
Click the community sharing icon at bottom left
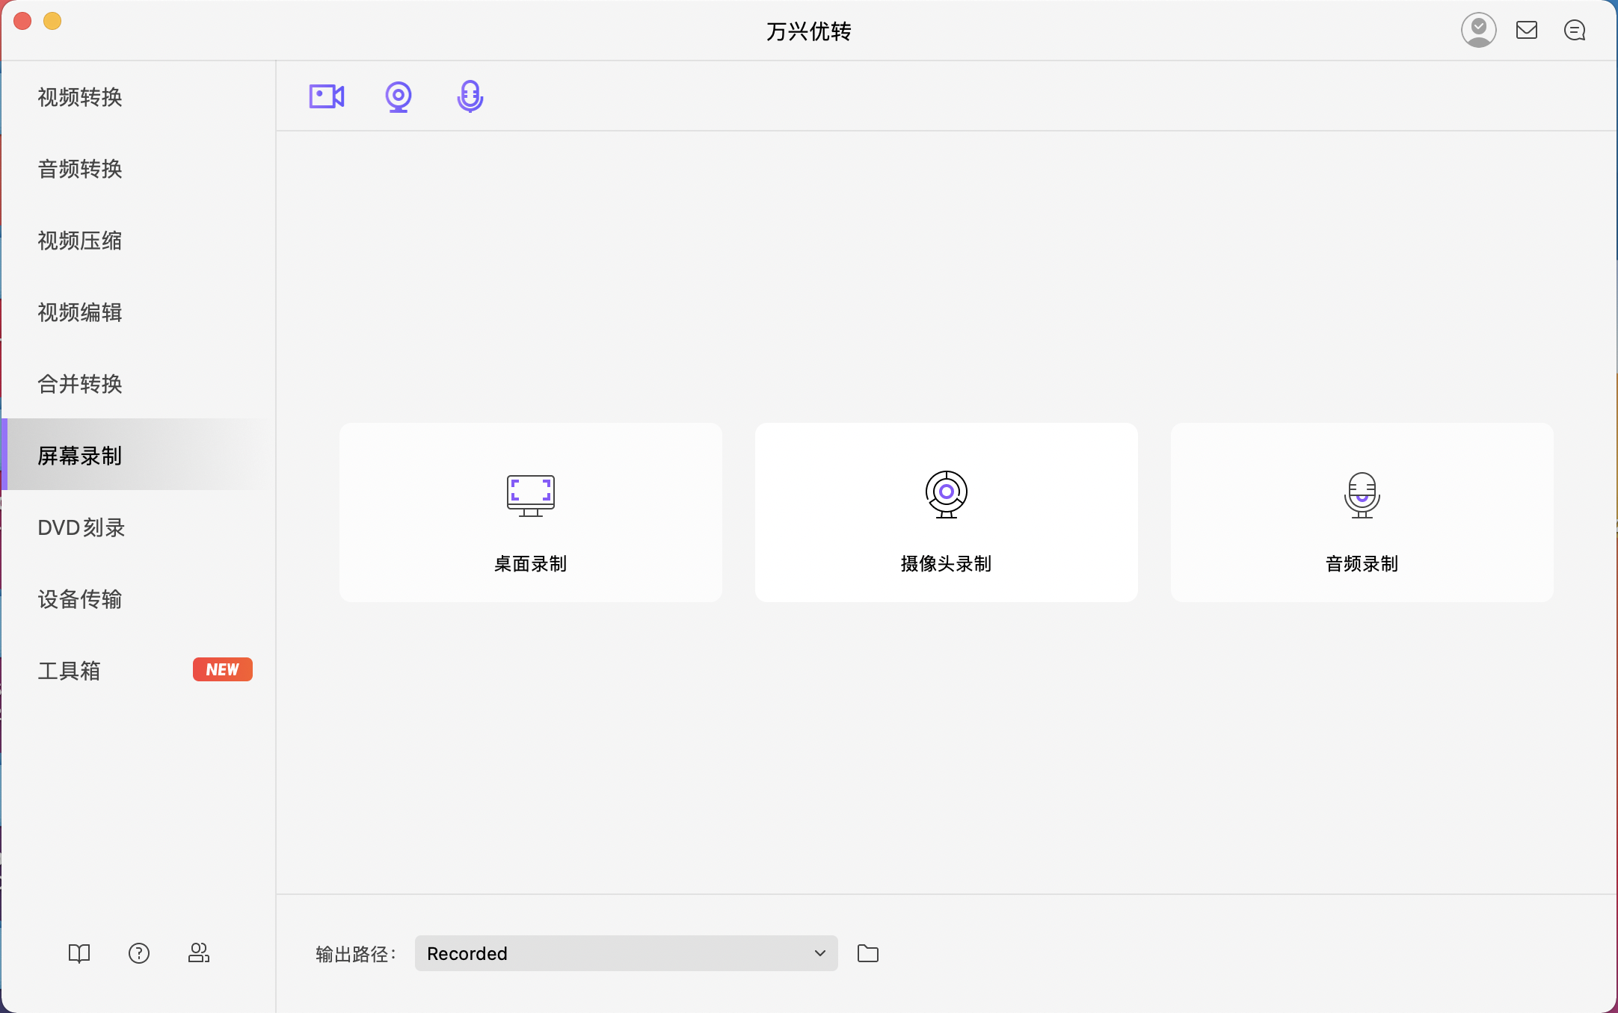click(x=199, y=953)
